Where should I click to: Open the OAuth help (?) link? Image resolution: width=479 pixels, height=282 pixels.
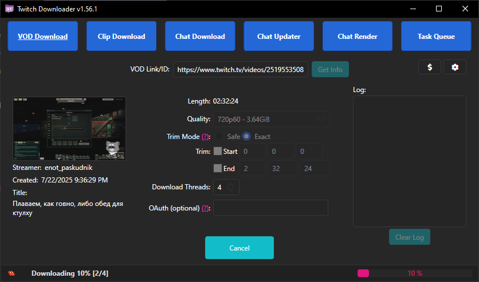[205, 208]
